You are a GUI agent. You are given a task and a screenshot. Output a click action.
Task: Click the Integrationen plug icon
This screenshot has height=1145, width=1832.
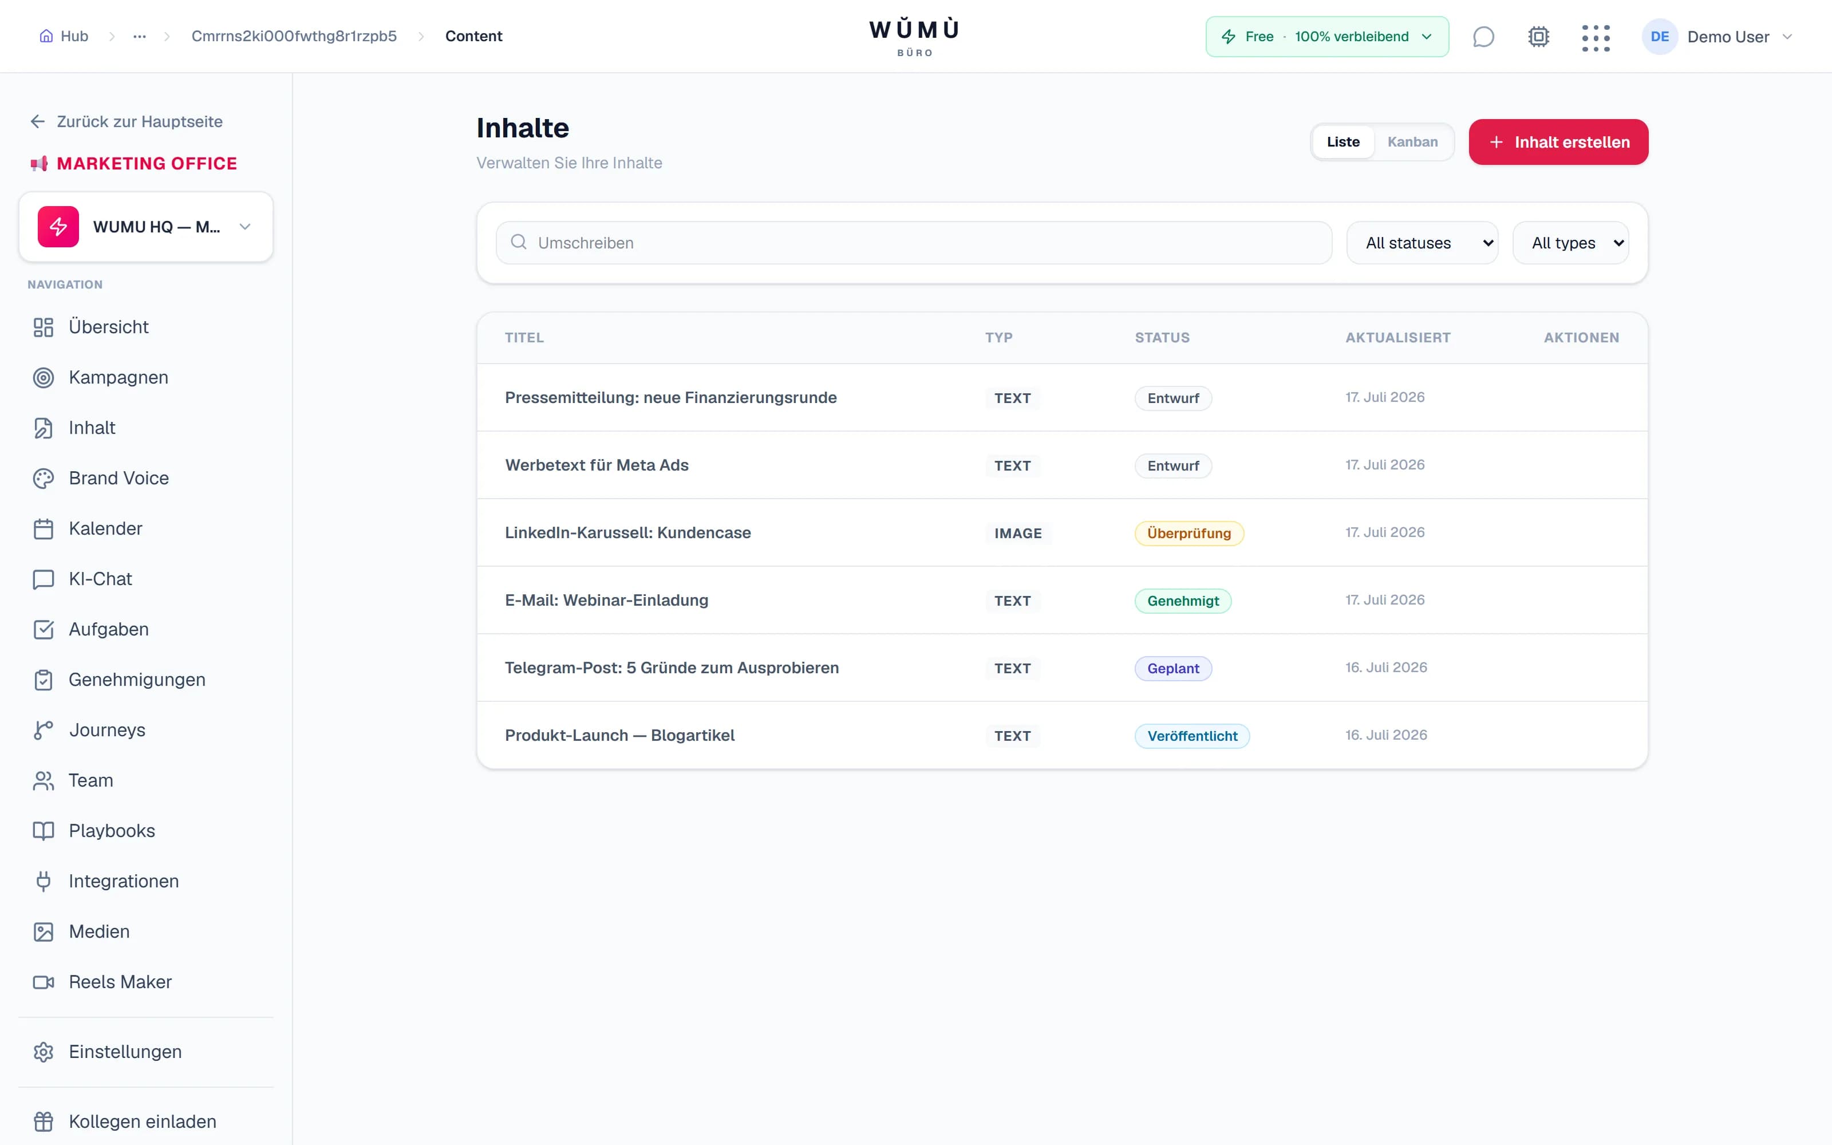pyautogui.click(x=43, y=882)
